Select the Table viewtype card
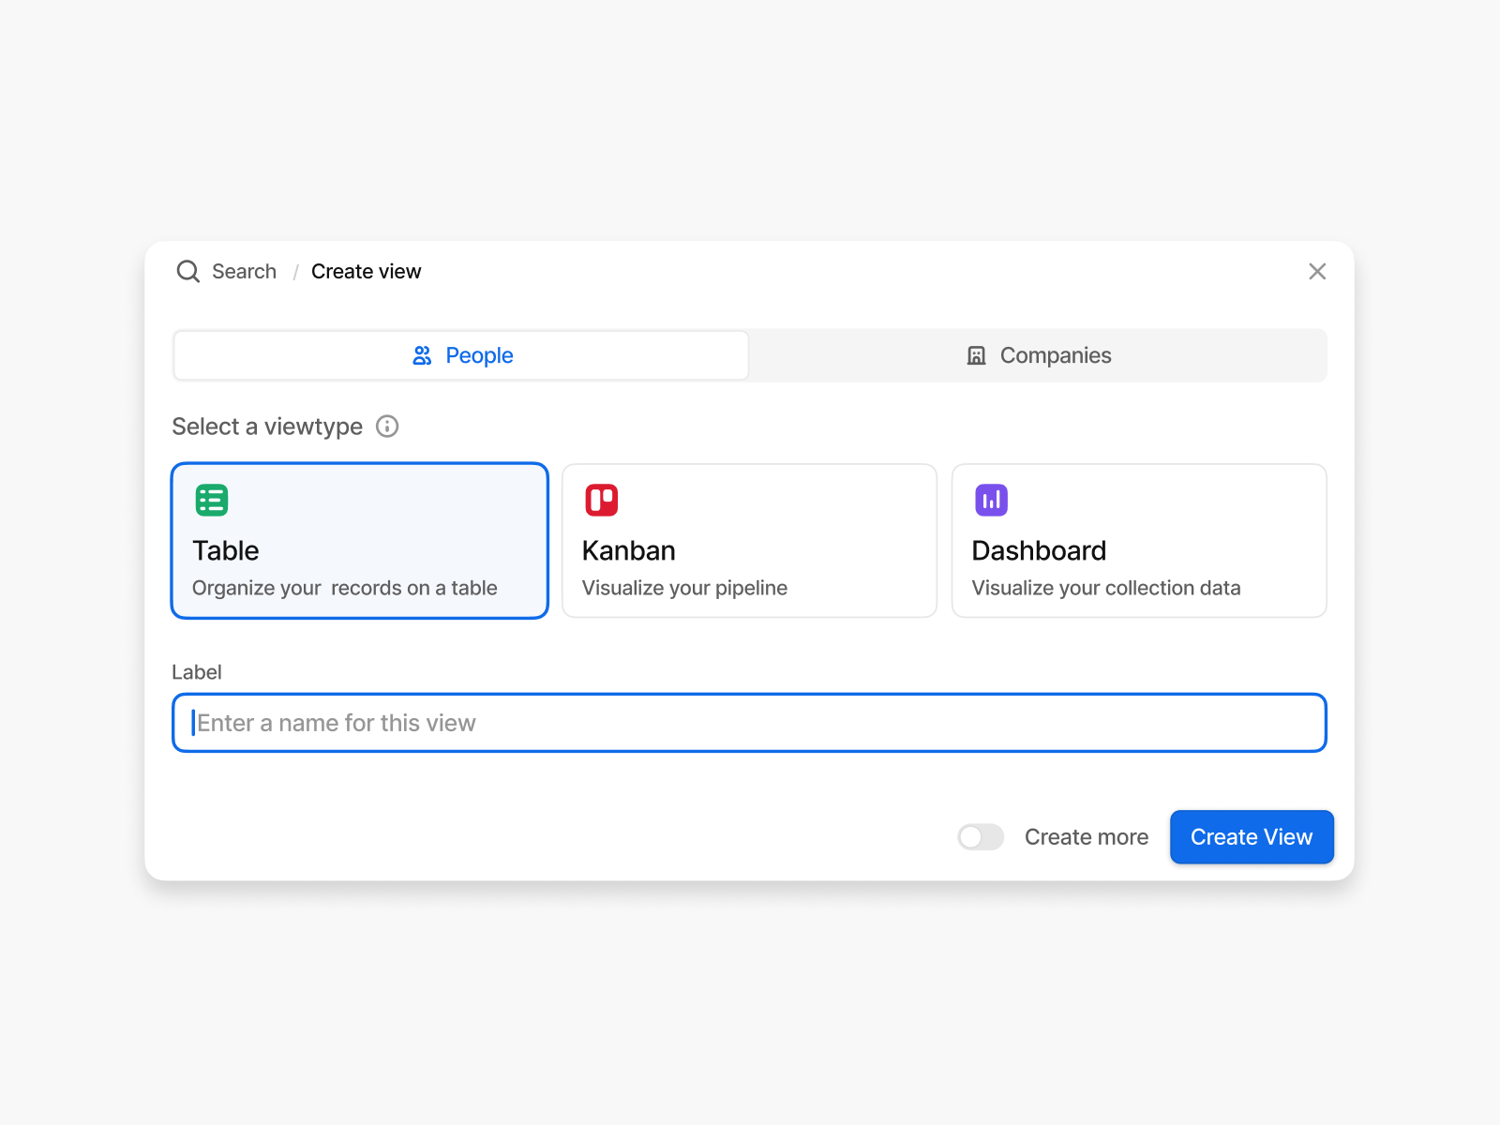The height and width of the screenshot is (1125, 1500). click(359, 541)
